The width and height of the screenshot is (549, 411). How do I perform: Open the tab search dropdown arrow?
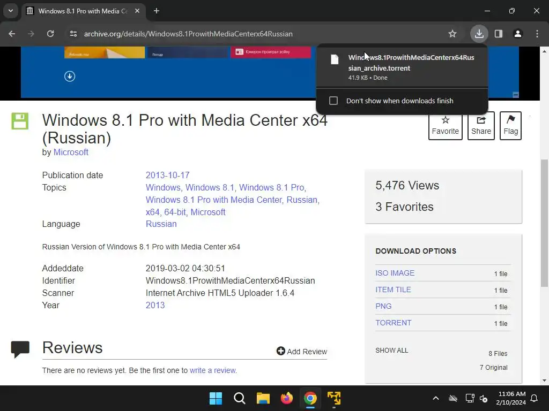11,11
